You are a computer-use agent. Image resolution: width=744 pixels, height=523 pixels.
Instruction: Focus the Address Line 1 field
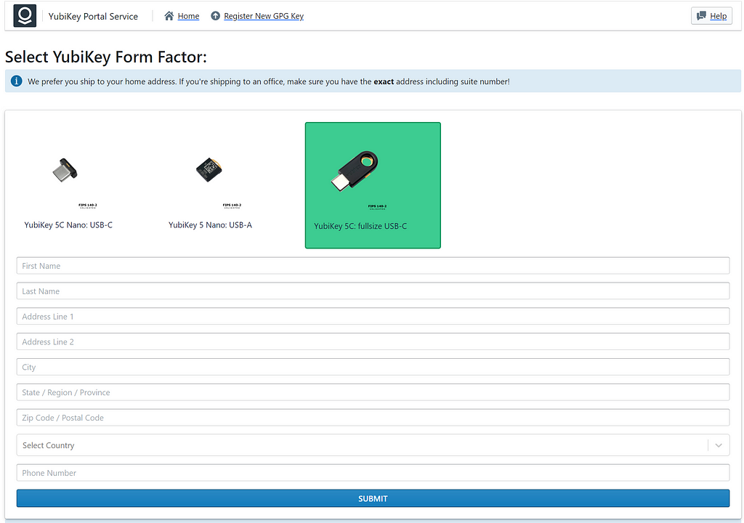(x=373, y=316)
